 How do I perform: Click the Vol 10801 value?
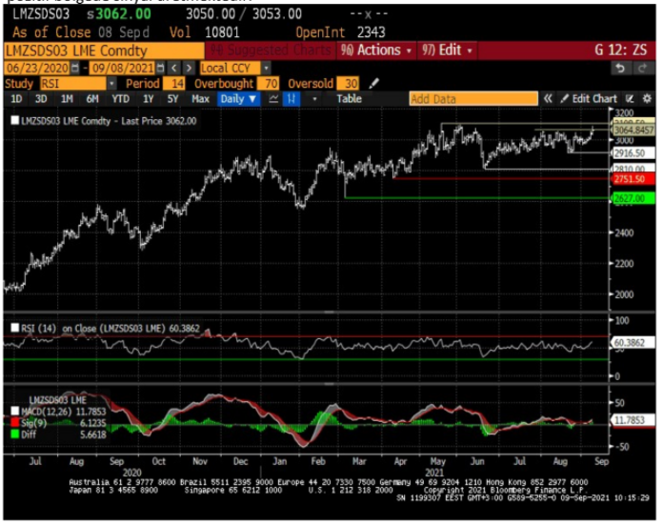pyautogui.click(x=222, y=32)
